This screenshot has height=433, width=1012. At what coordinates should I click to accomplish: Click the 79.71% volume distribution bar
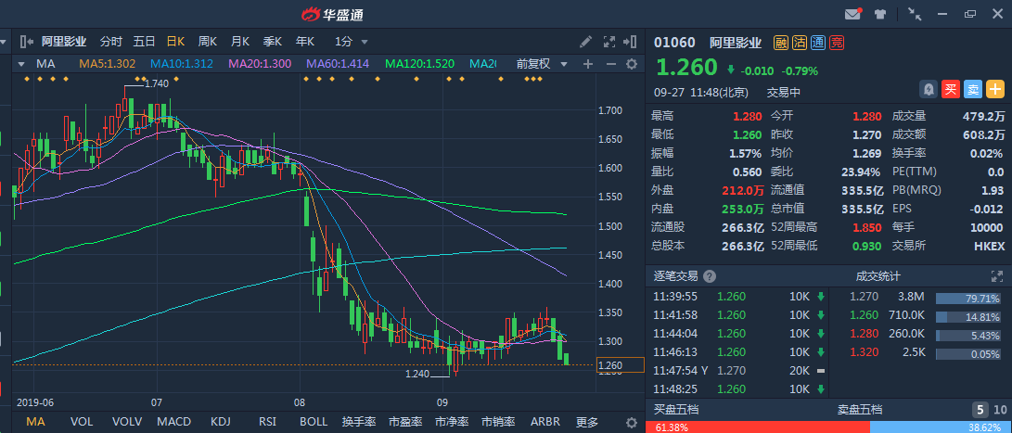967,299
